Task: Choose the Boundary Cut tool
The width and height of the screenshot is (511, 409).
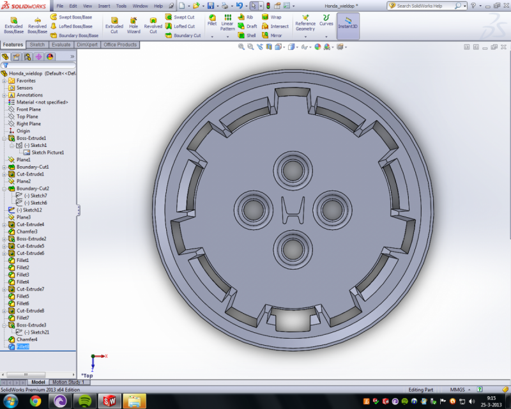Action: 183,35
